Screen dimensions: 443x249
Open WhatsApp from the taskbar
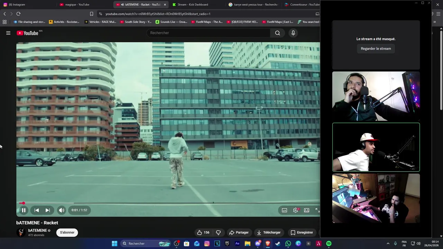(x=288, y=243)
